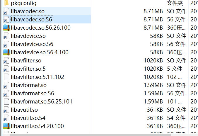Click the libavformat.so.56.25.101 blank file icon
Image resolution: width=198 pixels, height=136 pixels.
(6, 101)
